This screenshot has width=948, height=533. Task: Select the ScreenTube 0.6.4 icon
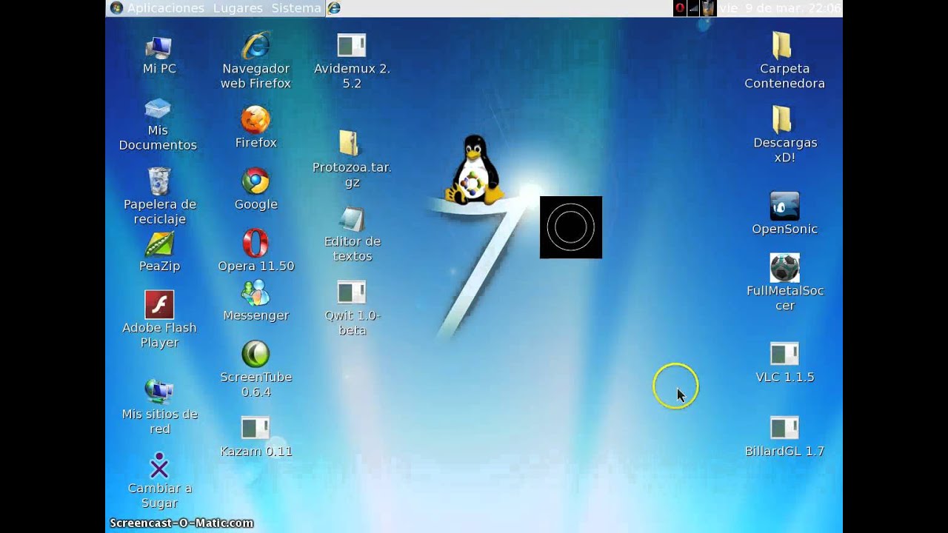point(256,355)
